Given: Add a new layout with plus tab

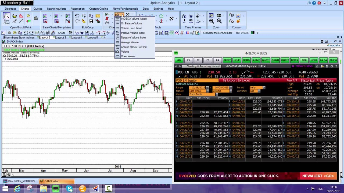Looking at the screenshot, I should click(x=105, y=38).
